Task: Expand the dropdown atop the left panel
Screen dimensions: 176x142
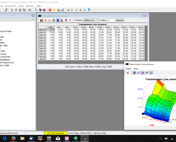Action: [x=33, y=20]
